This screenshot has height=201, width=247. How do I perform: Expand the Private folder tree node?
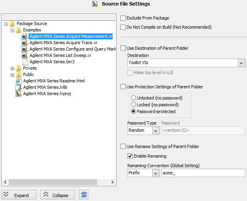coord(12,68)
